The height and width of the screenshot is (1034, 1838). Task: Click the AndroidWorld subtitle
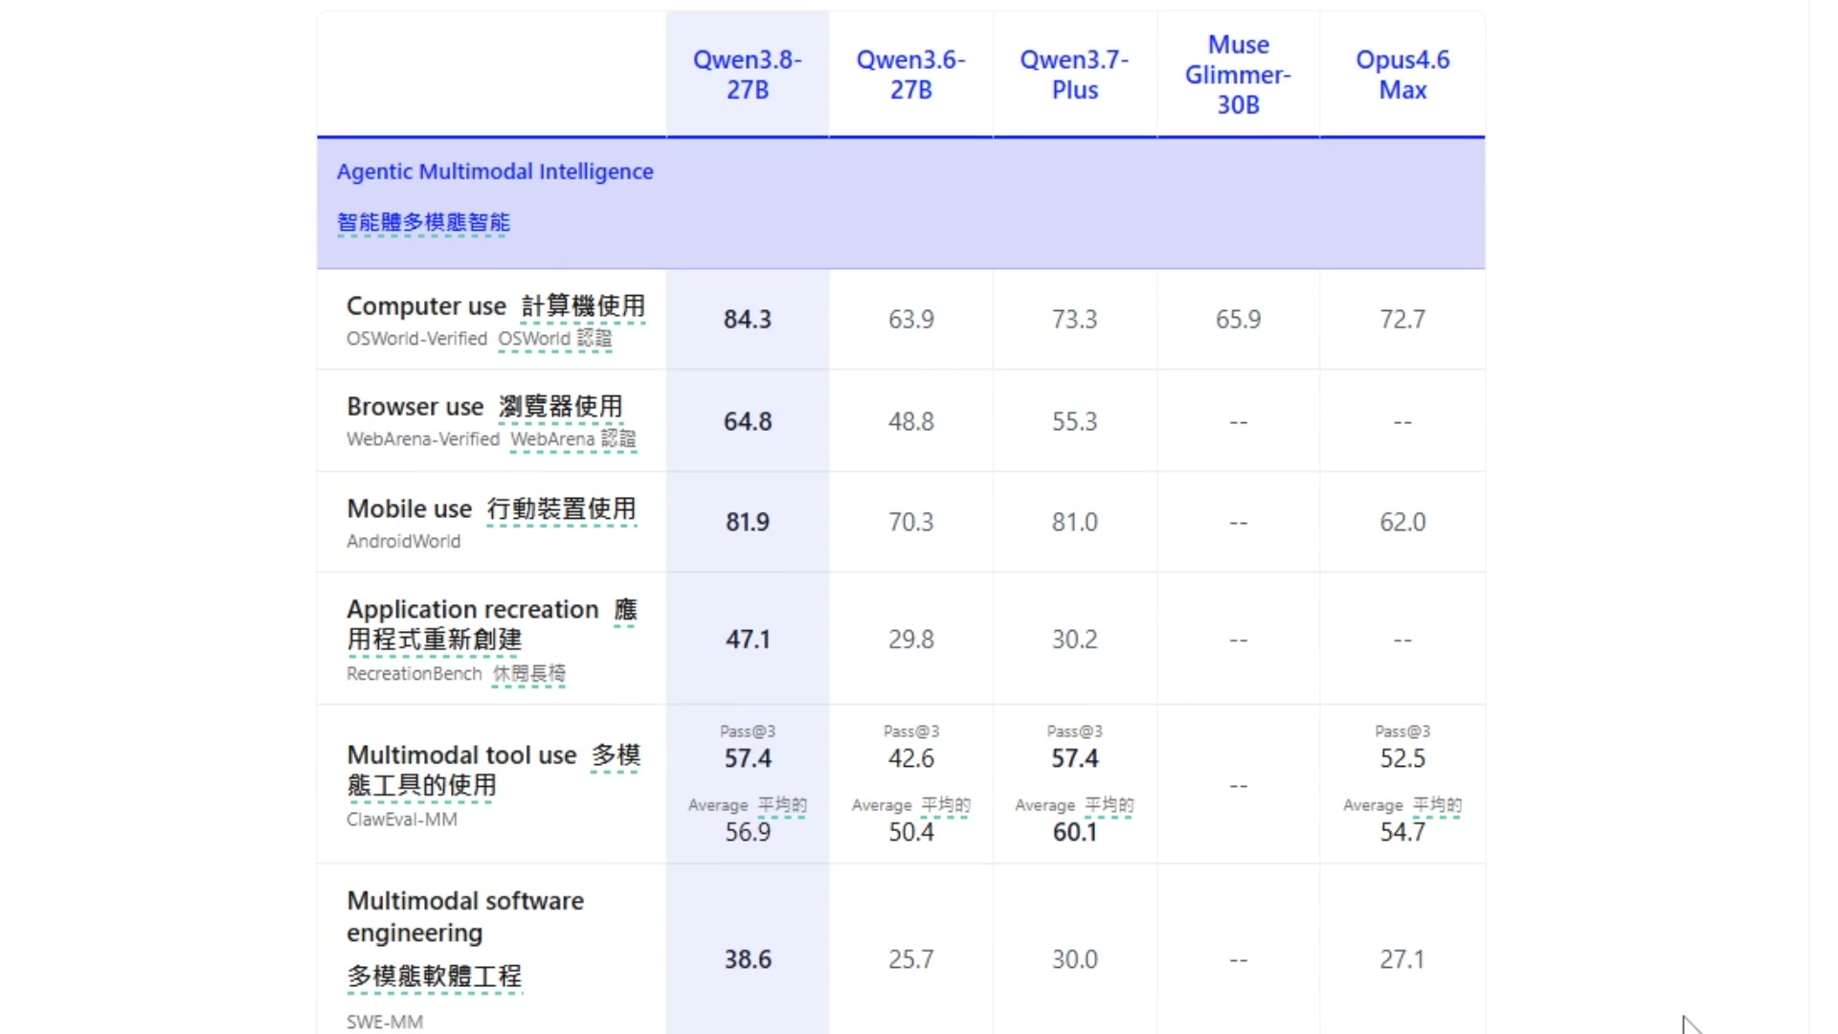pyautogui.click(x=403, y=541)
